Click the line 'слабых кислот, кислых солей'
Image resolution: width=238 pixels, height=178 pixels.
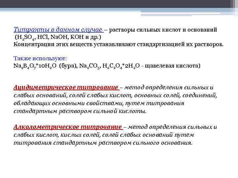(104, 135)
